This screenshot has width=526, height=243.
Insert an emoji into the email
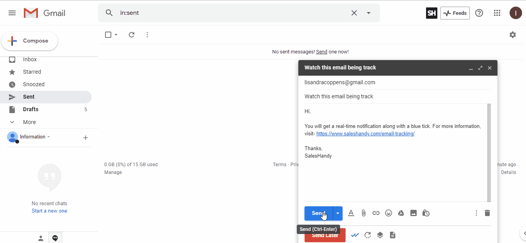tap(389, 213)
